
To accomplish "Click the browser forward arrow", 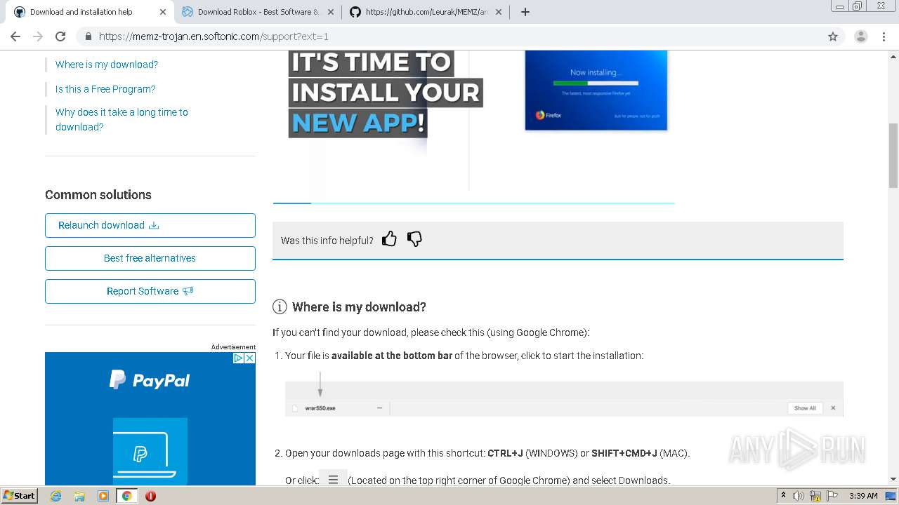I will 38,36.
